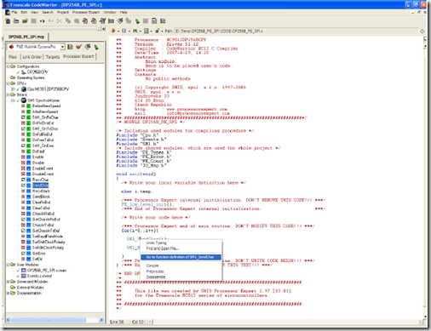Viewport: 431px width, 331px height.
Task: Expand the Generated Modules folder
Action: pyautogui.click(x=9, y=282)
